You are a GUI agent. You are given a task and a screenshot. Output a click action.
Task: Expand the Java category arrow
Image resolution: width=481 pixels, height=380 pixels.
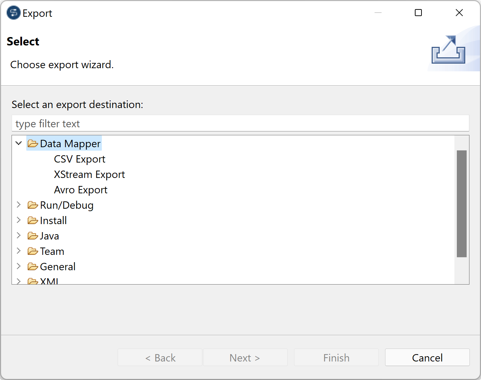[19, 236]
